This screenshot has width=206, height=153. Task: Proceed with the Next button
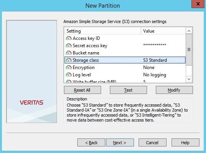pos(120,143)
